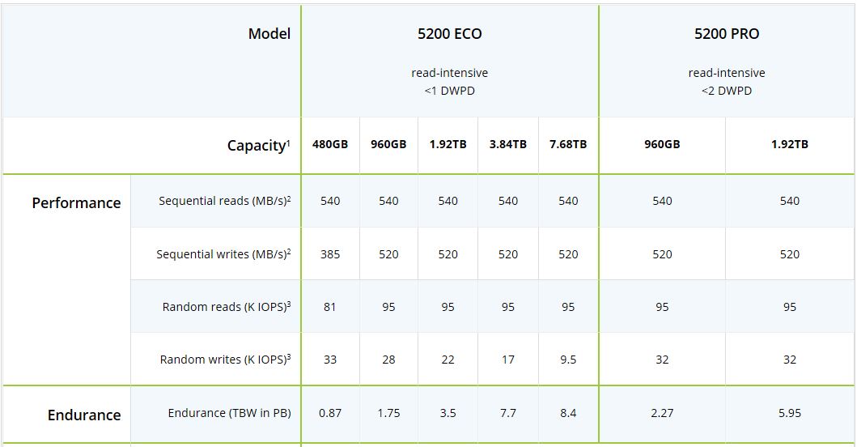Select the Sequential reads (MB/s) row label
Image resolution: width=857 pixels, height=447 pixels.
coord(224,201)
